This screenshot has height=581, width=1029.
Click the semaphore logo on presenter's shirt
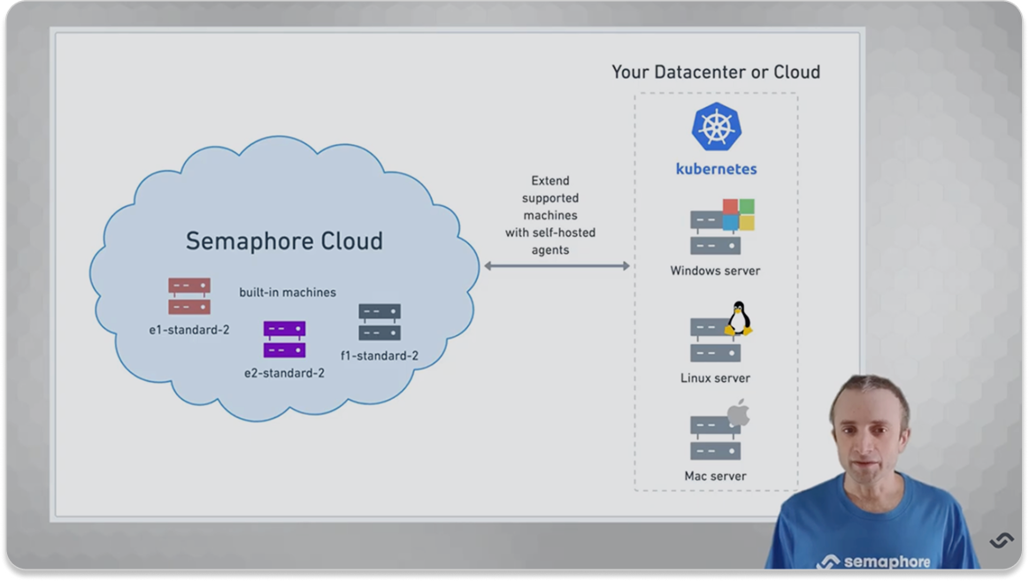point(872,562)
